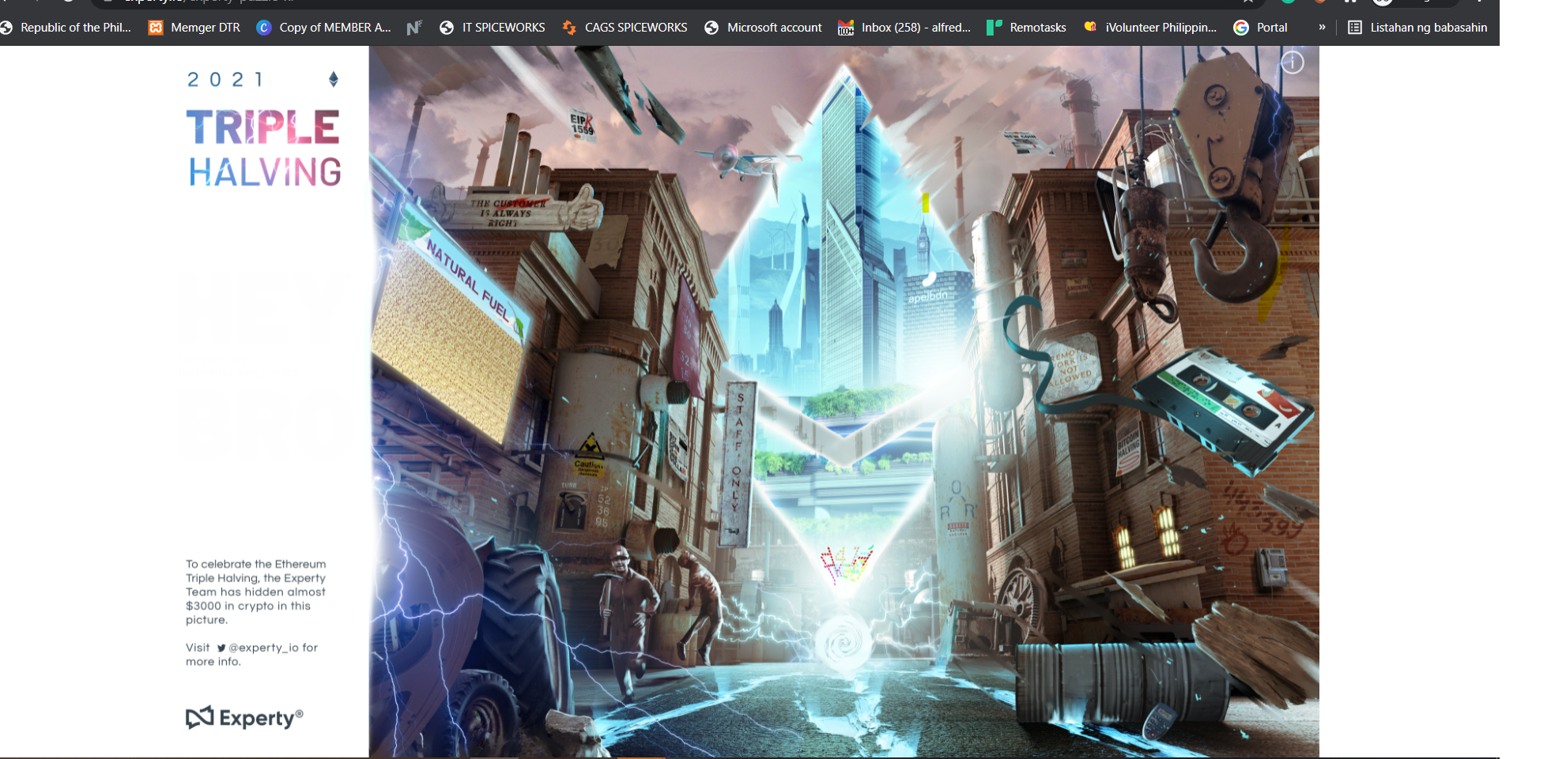This screenshot has width=1555, height=759.
Task: Click the info icon on the artwork
Action: coord(1292,62)
